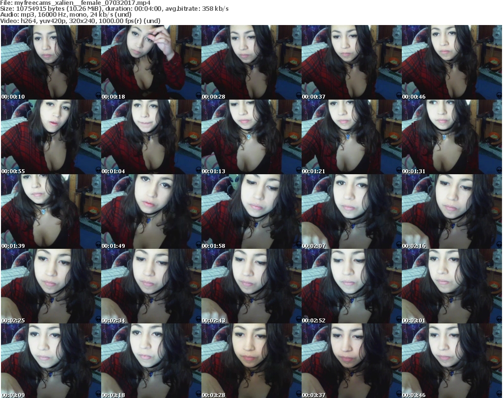Select the thumbnail stamped 00:00:28
Screen dimensions: 503x398
pos(251,62)
